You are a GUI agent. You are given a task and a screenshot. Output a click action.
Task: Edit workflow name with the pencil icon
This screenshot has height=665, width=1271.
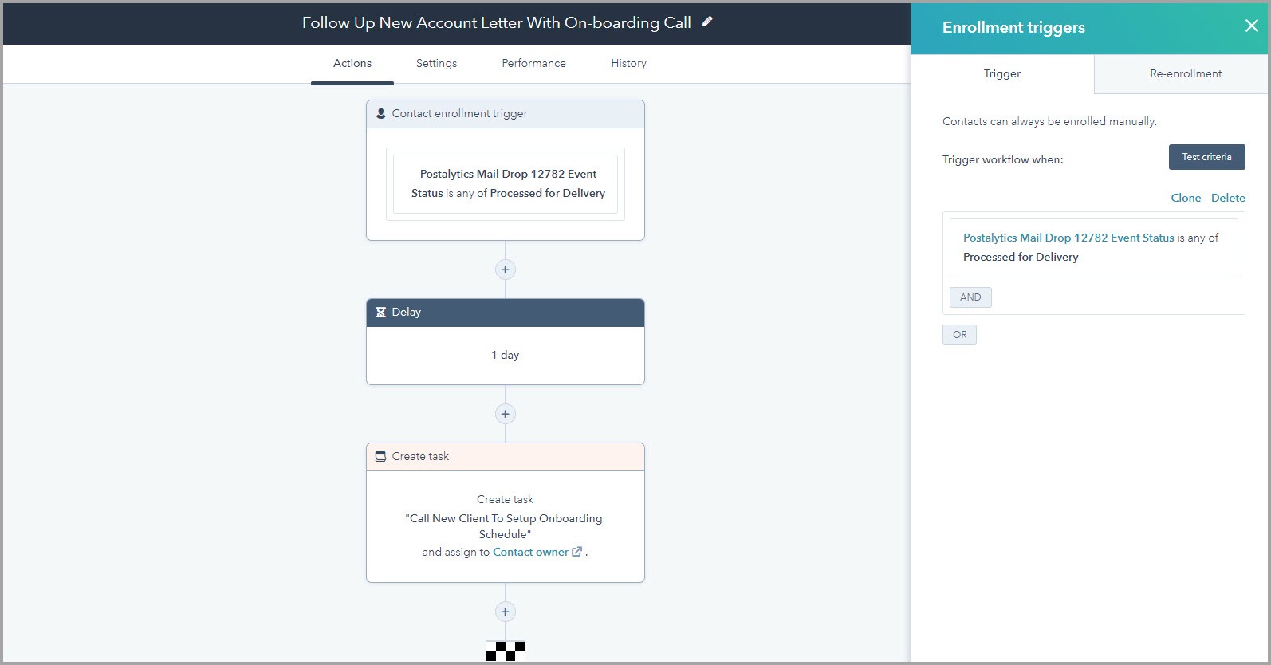coord(707,22)
